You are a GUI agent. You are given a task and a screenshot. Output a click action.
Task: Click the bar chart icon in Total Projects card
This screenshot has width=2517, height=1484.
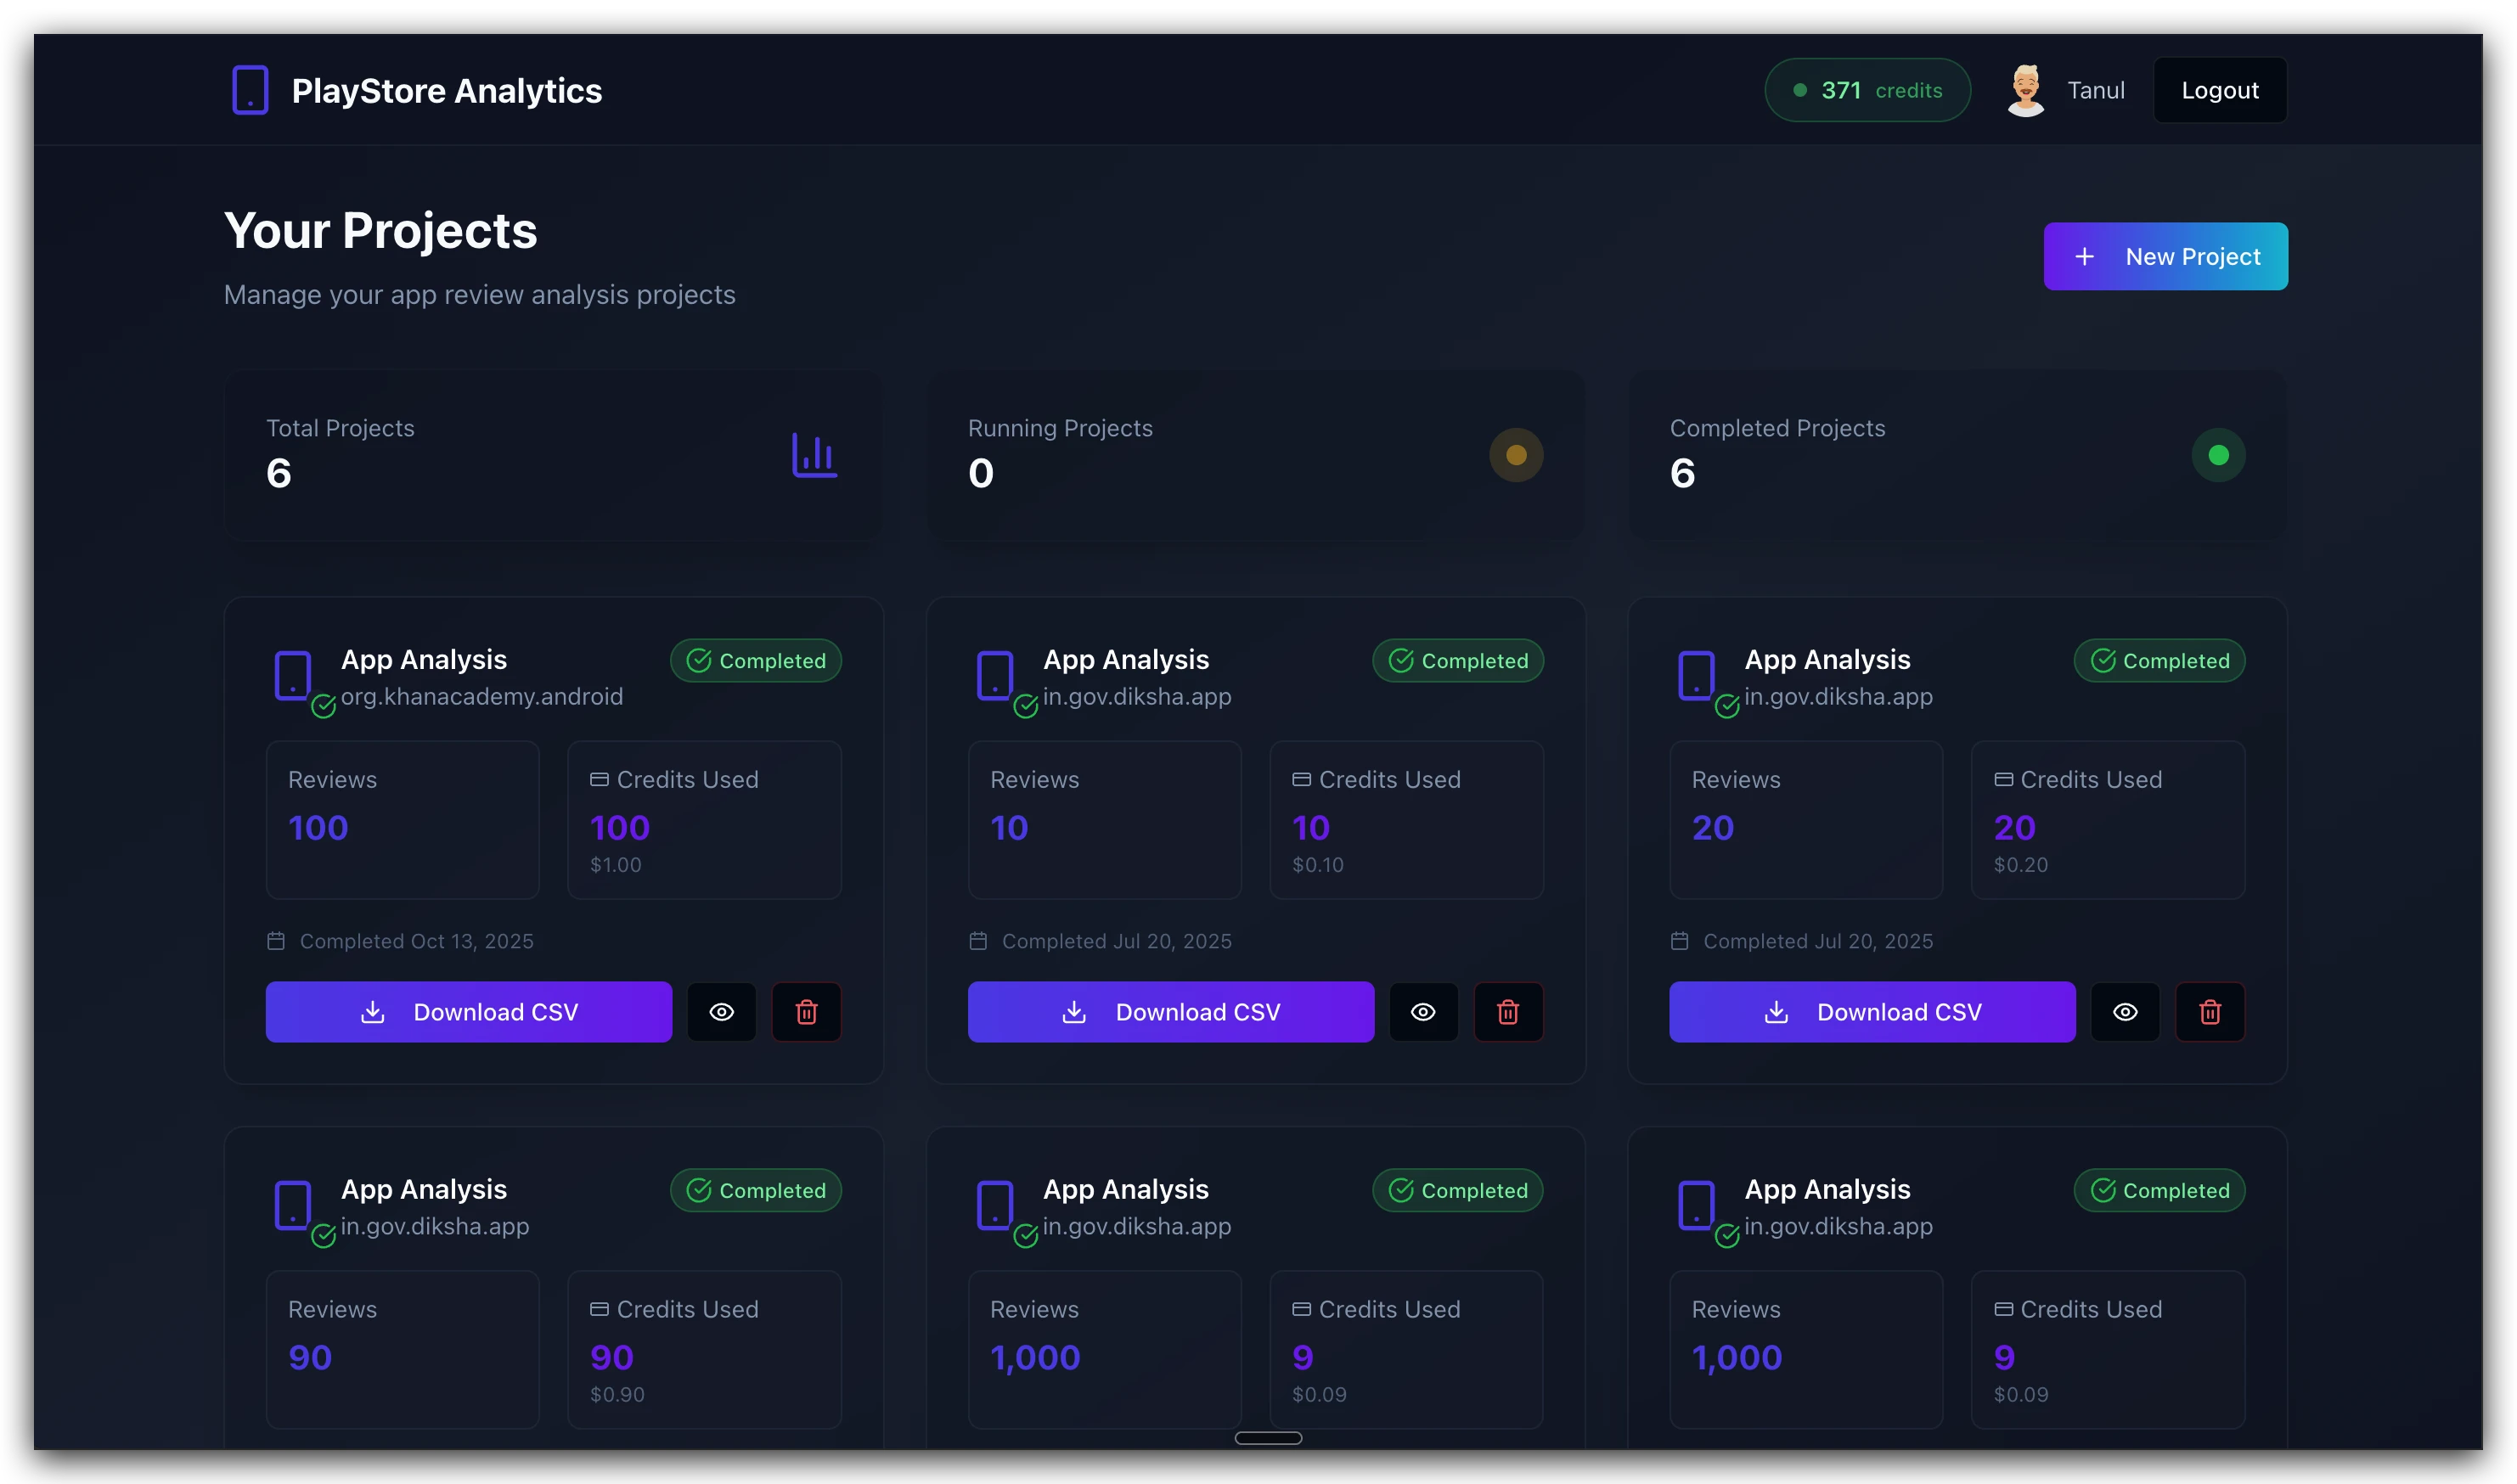815,455
